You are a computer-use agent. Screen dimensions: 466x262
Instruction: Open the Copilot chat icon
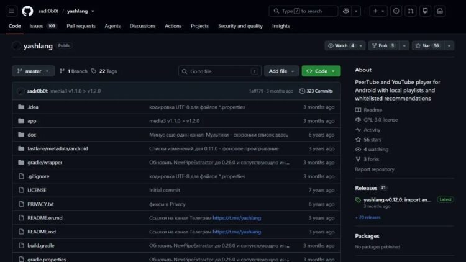(x=345, y=11)
